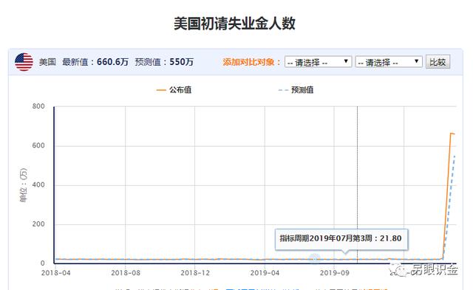473x290 pixels.
Task: Toggle the 预测值 legend series
Action: pos(296,90)
